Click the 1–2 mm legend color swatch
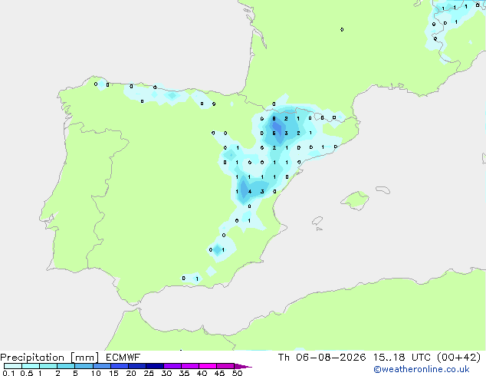 [48, 366]
